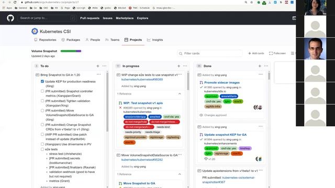The height and width of the screenshot is (188, 335).
Task: Open Marketplace in the header
Action: pyautogui.click(x=125, y=18)
